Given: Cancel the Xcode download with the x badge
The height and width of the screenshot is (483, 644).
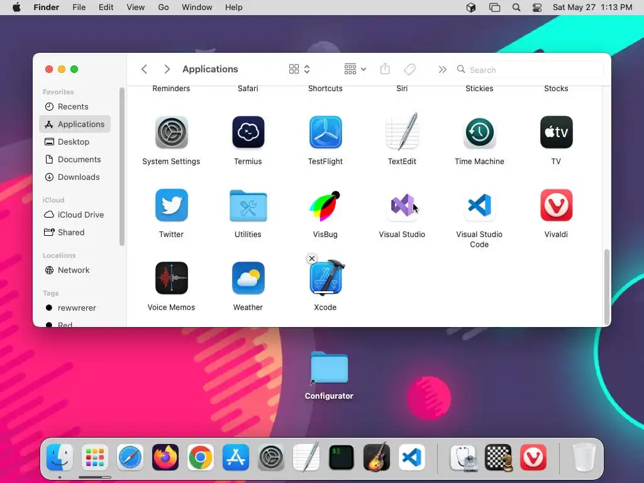Looking at the screenshot, I should pyautogui.click(x=312, y=258).
